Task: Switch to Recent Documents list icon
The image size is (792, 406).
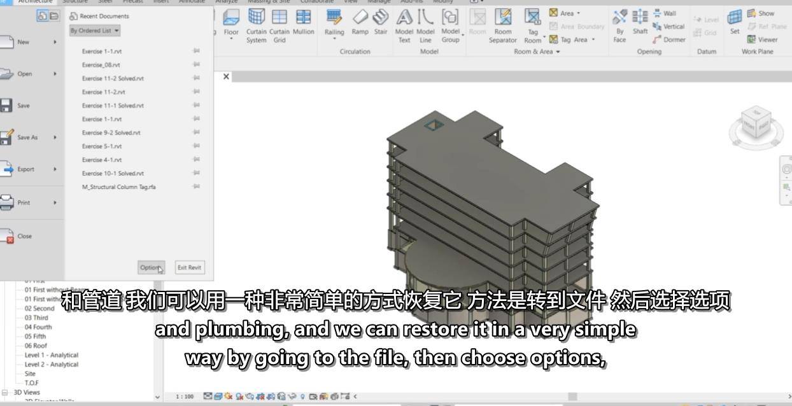Action: tap(43, 16)
